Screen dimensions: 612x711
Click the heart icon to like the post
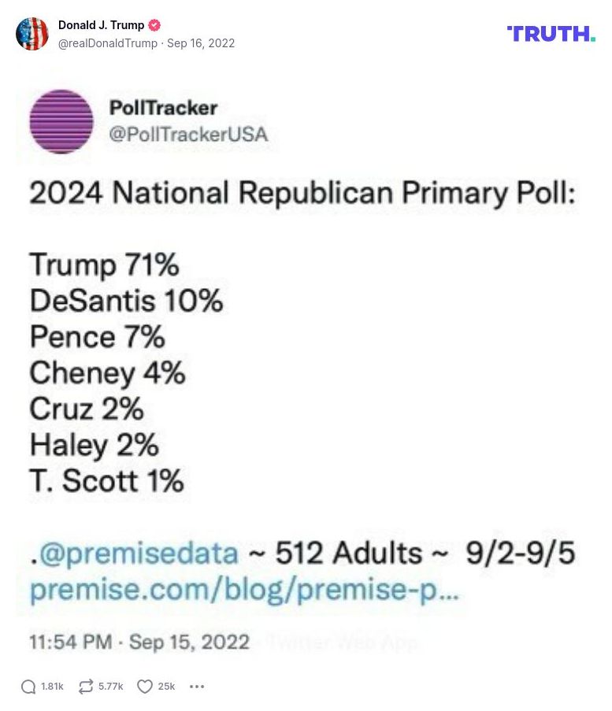click(x=143, y=686)
